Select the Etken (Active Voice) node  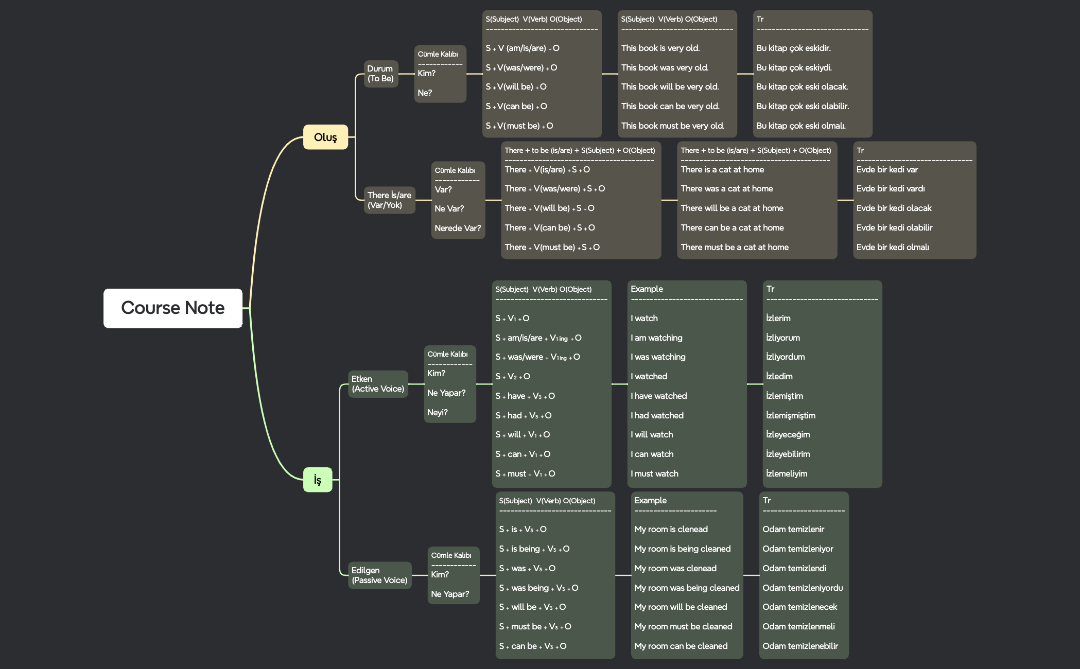coord(378,384)
